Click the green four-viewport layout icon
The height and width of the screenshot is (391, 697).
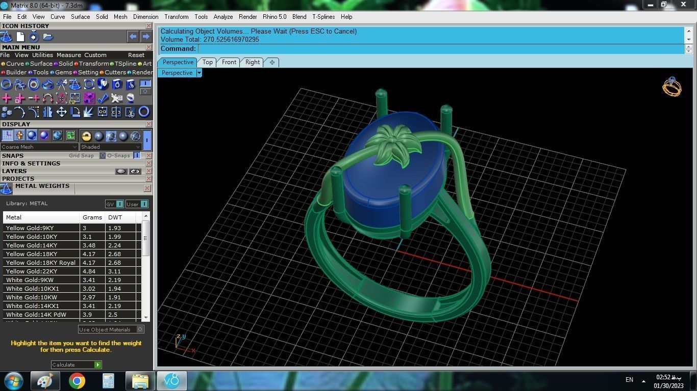70,135
